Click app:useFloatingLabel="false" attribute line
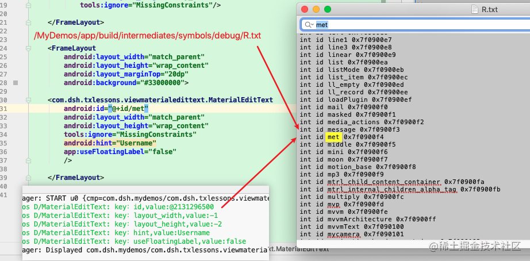The height and width of the screenshot is (261, 530). [120, 152]
